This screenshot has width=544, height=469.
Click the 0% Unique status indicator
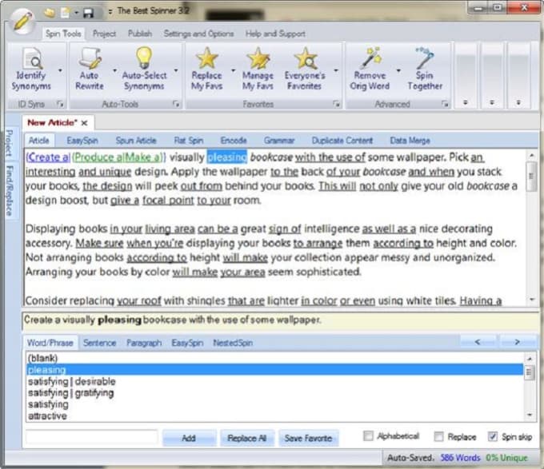click(507, 457)
